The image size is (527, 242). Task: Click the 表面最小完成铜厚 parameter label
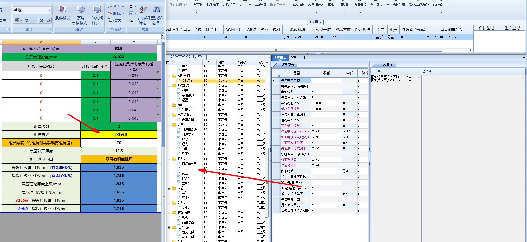click(x=293, y=148)
